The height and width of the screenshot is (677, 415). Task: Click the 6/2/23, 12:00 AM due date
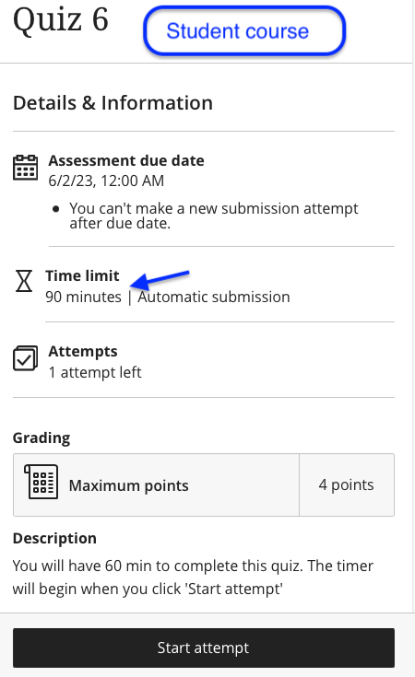(106, 181)
